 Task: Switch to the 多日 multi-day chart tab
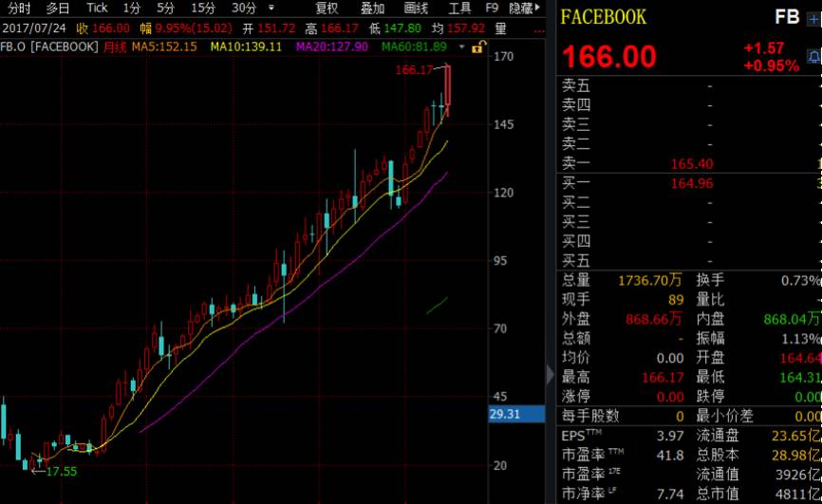(x=57, y=9)
